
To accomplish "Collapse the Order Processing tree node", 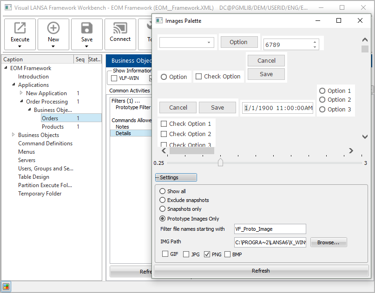I will tap(21, 102).
